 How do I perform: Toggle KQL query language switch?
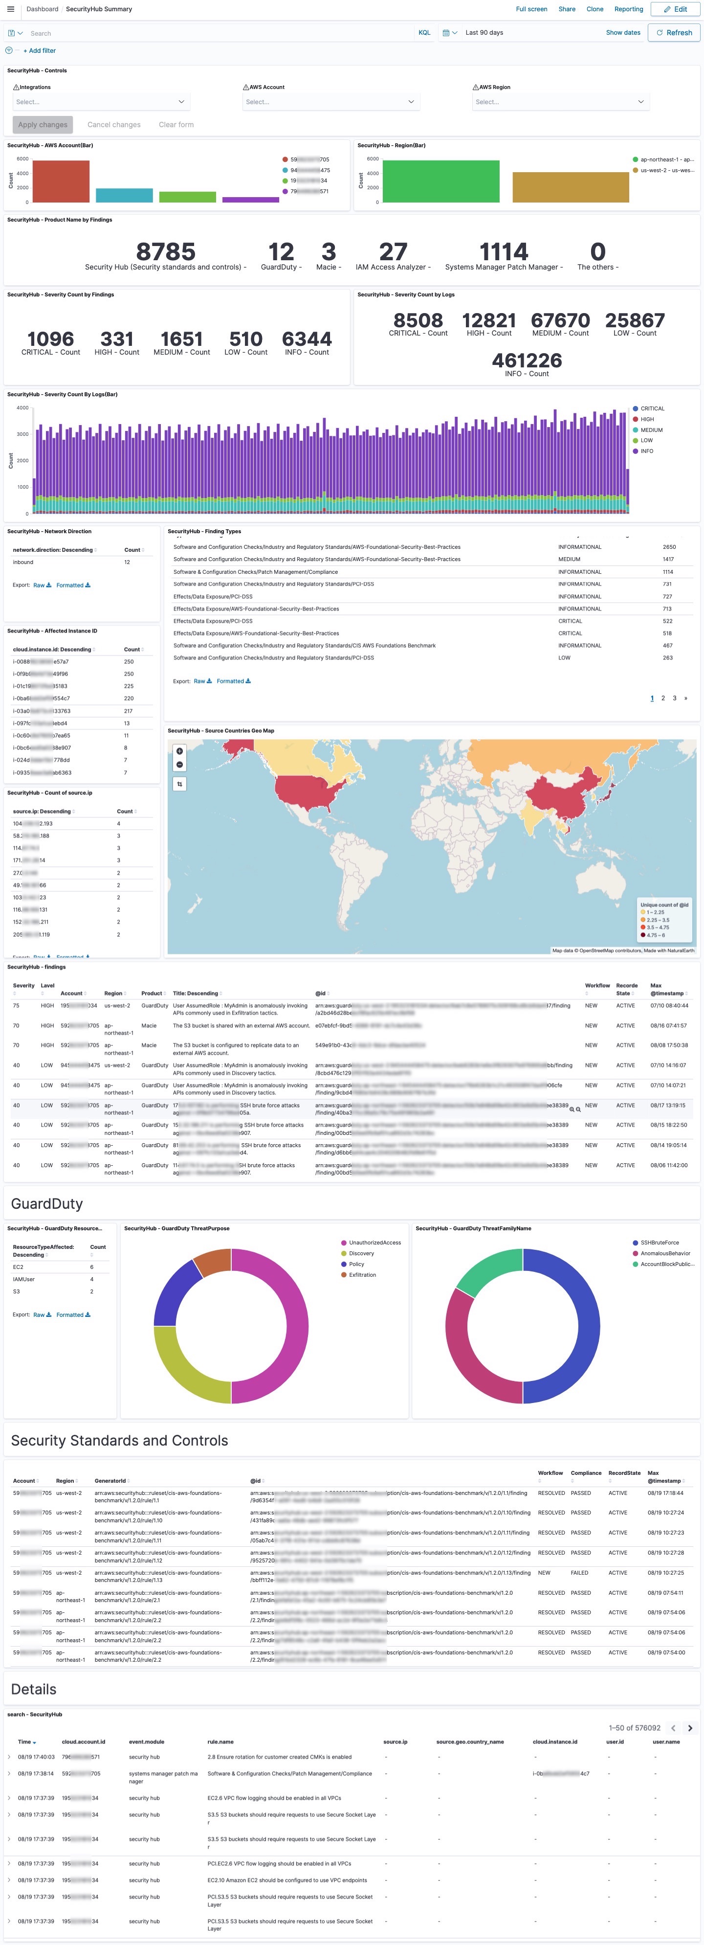click(x=424, y=33)
